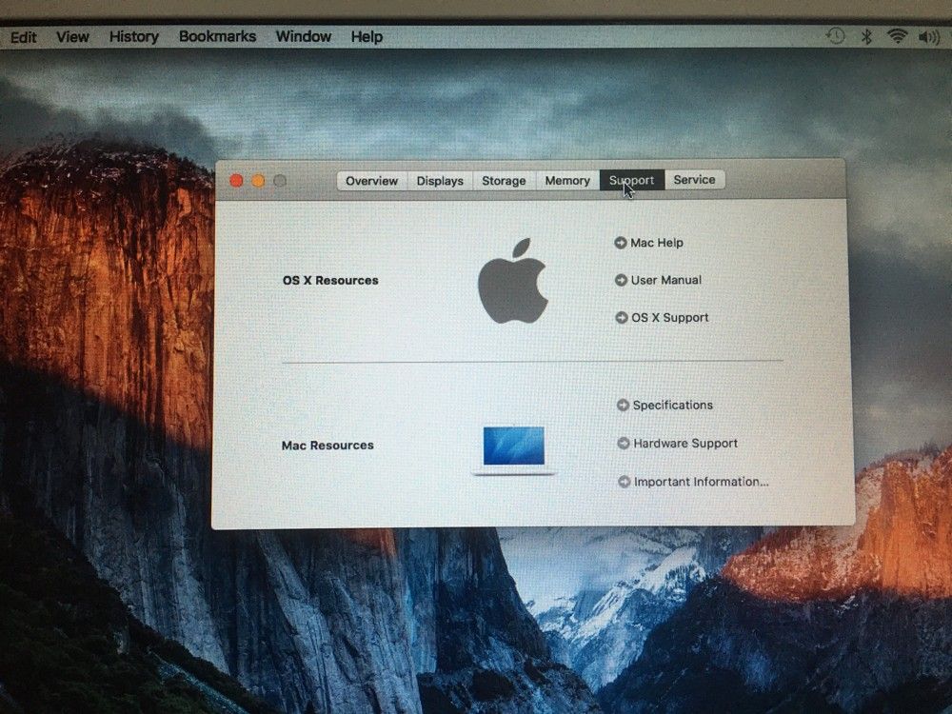The height and width of the screenshot is (714, 952).
Task: Select the Displays tab
Action: (x=440, y=181)
